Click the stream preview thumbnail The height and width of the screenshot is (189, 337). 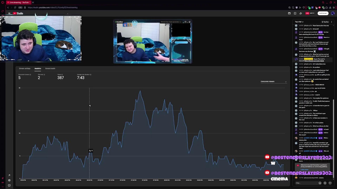152,41
